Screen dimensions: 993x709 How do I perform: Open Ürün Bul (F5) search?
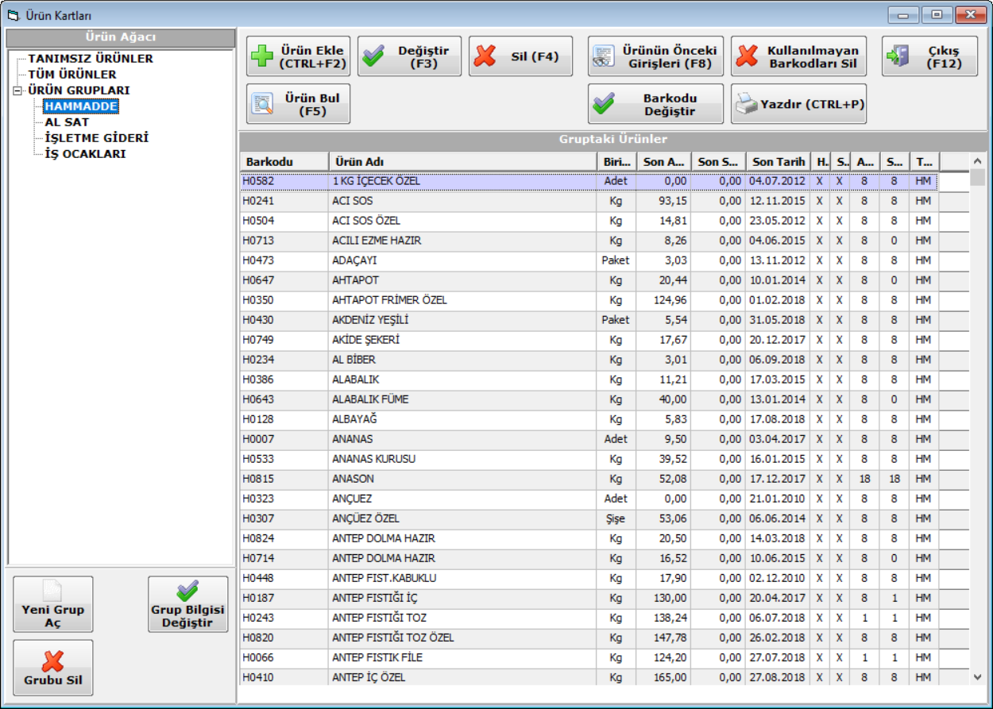(298, 104)
